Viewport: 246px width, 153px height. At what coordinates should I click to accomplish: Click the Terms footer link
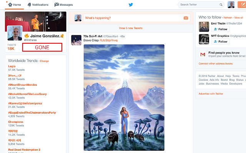(x=236, y=76)
